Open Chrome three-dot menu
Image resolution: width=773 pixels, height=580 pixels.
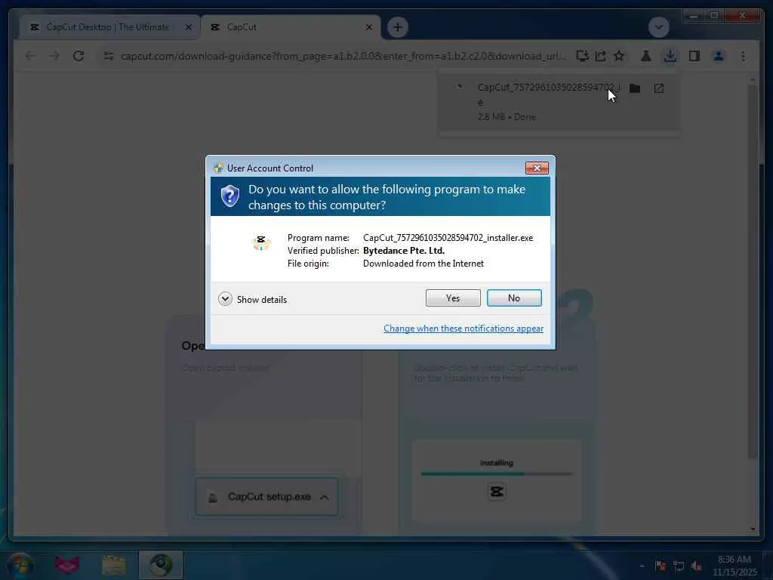point(743,56)
